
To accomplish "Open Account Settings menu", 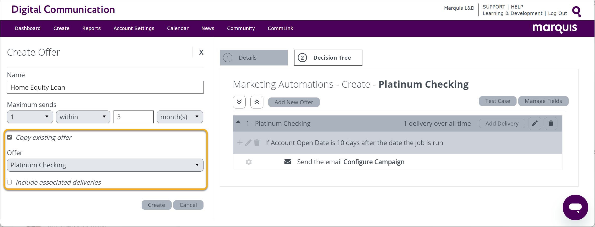I will click(134, 28).
